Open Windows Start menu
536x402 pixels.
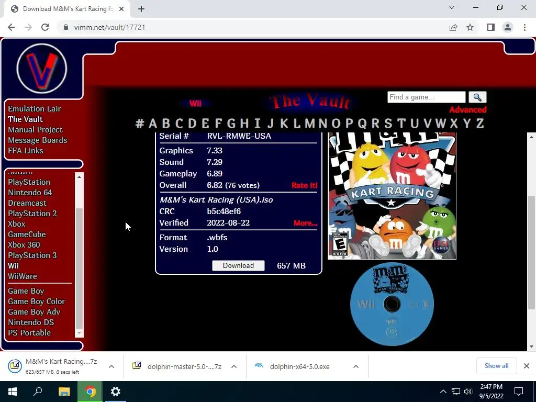13,392
